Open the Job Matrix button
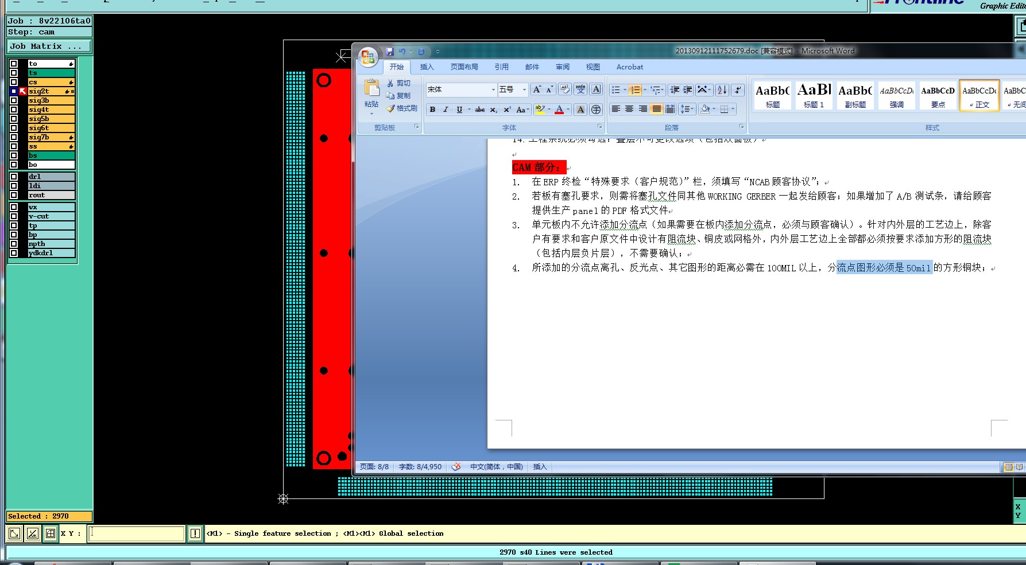1026x565 pixels. coord(49,46)
